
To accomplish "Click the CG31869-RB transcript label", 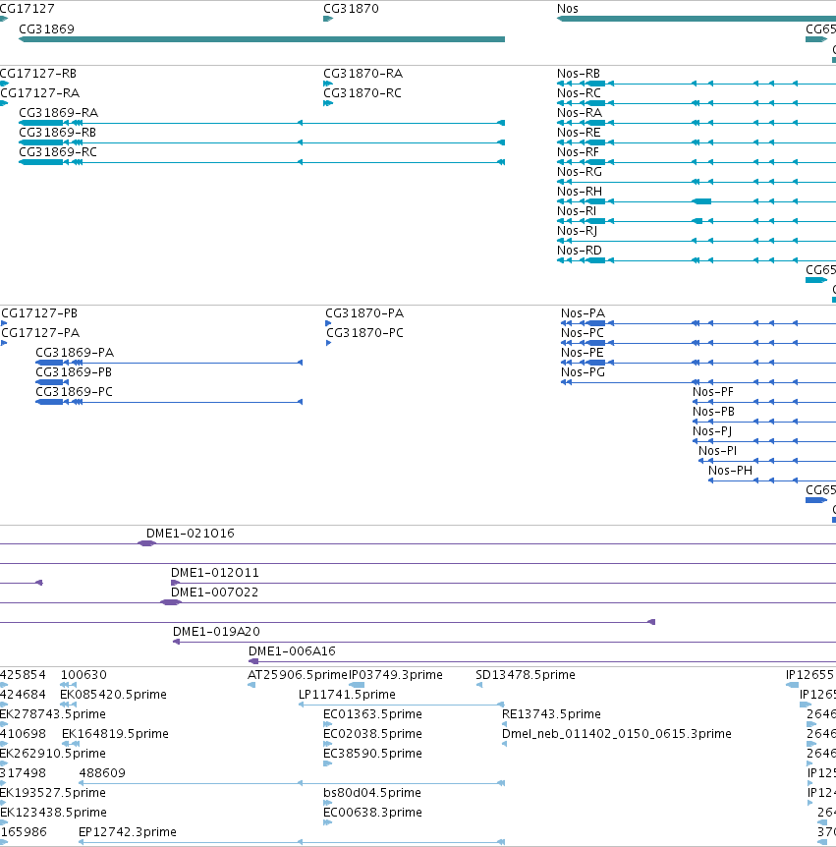I will tap(57, 133).
